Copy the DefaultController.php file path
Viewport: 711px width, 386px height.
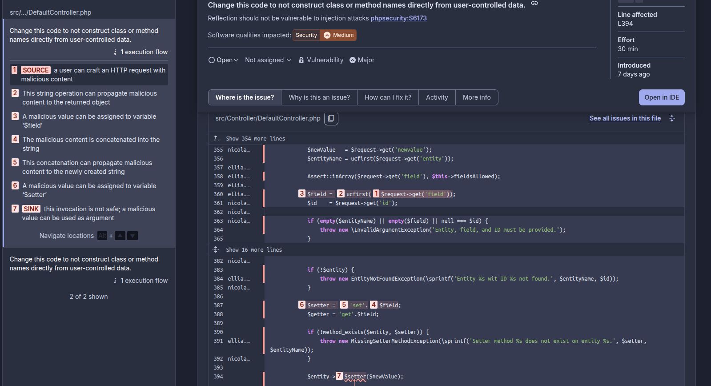point(331,118)
